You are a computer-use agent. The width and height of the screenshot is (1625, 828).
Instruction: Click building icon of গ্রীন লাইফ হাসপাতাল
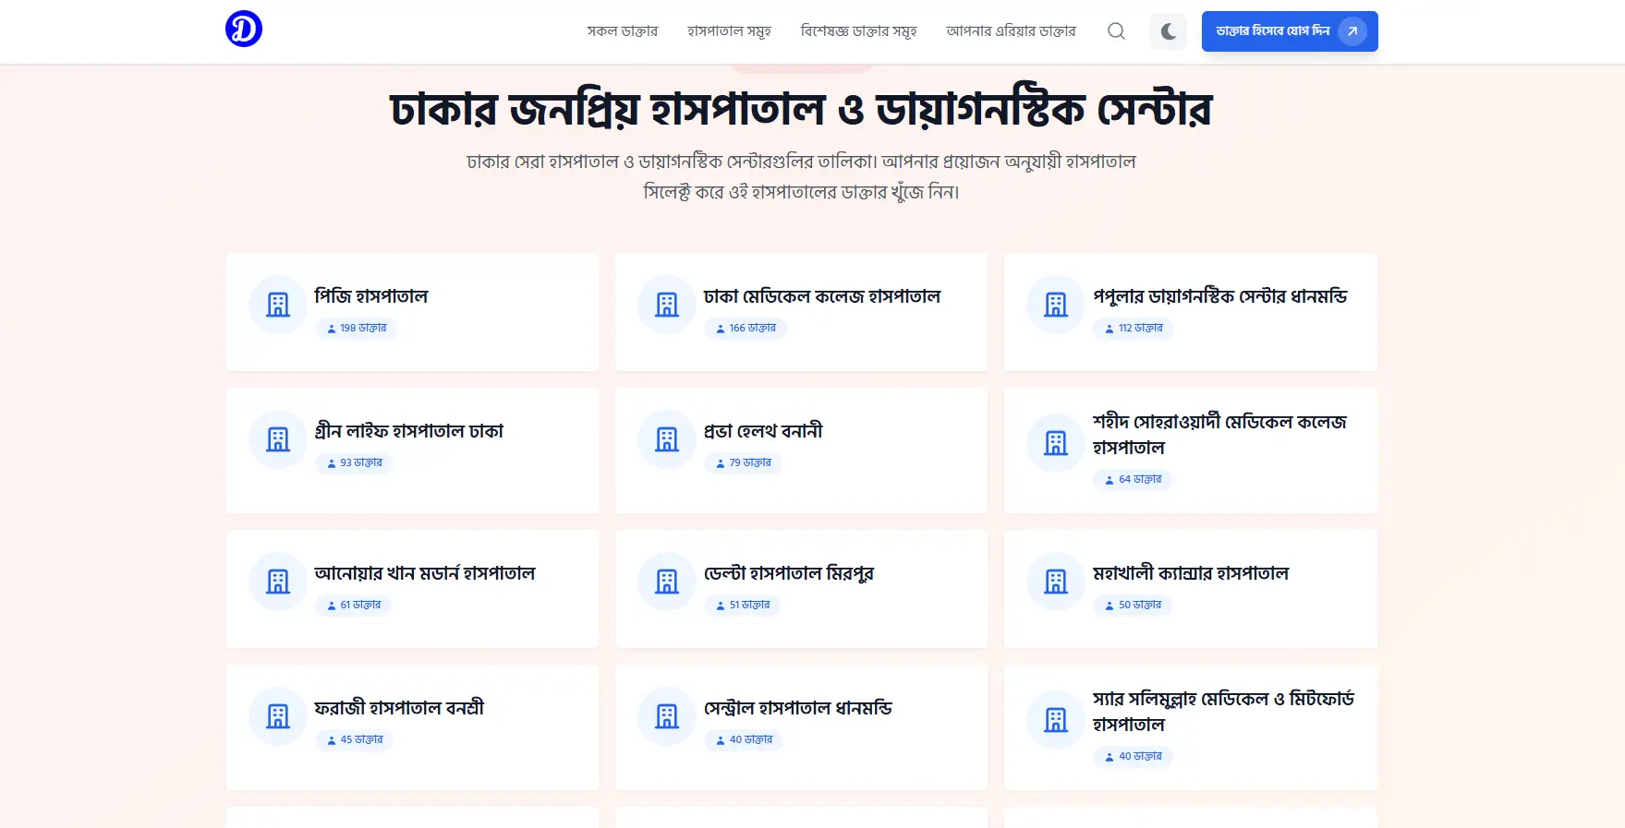click(x=278, y=439)
